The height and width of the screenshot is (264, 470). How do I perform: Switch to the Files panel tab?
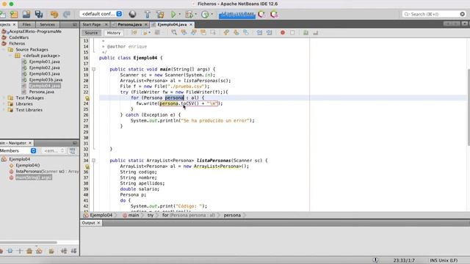pyautogui.click(x=26, y=24)
